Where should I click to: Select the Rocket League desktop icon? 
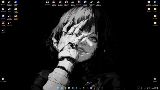pos(85,3)
